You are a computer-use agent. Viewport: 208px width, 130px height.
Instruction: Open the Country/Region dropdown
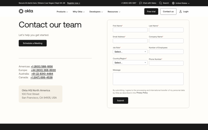[x=130, y=63]
